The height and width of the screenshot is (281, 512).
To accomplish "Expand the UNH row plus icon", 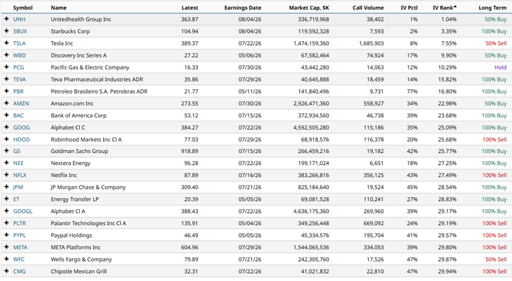I will 6,19.
